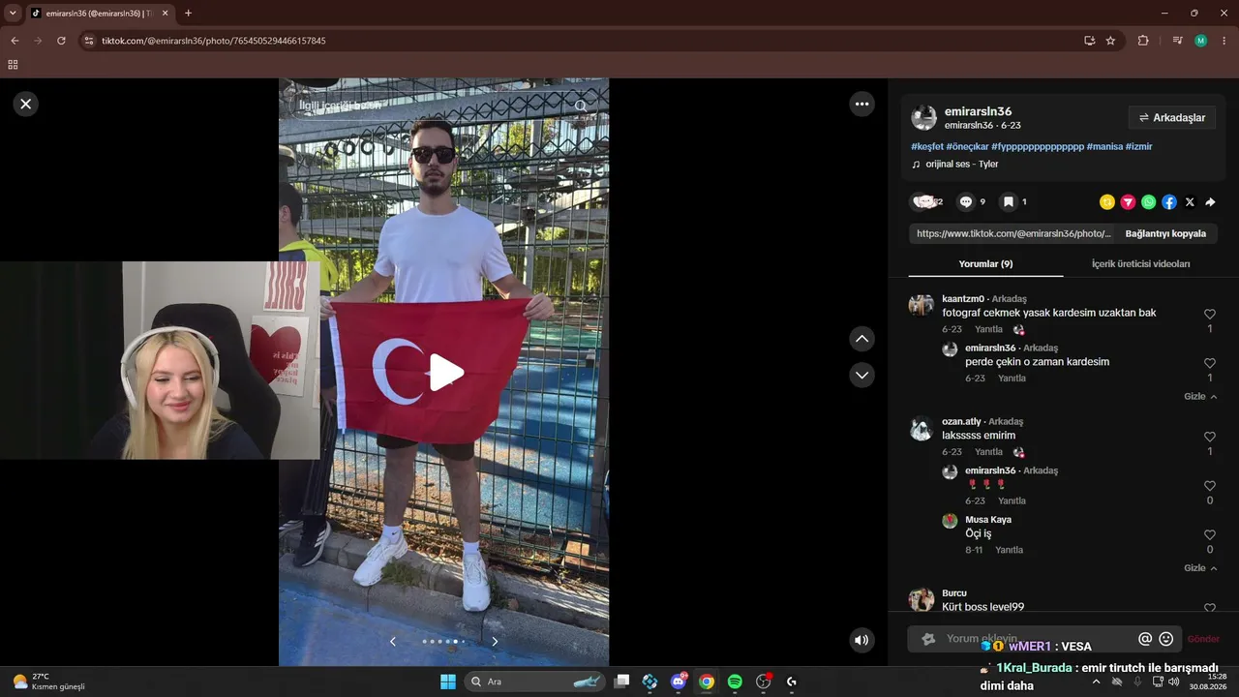Save the post with the bookmark icon
Screen dimensions: 1239x697
pos(1008,202)
